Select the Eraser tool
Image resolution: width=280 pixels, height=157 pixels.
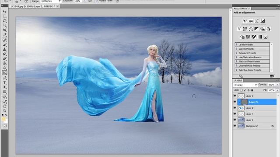[x=5, y=58]
